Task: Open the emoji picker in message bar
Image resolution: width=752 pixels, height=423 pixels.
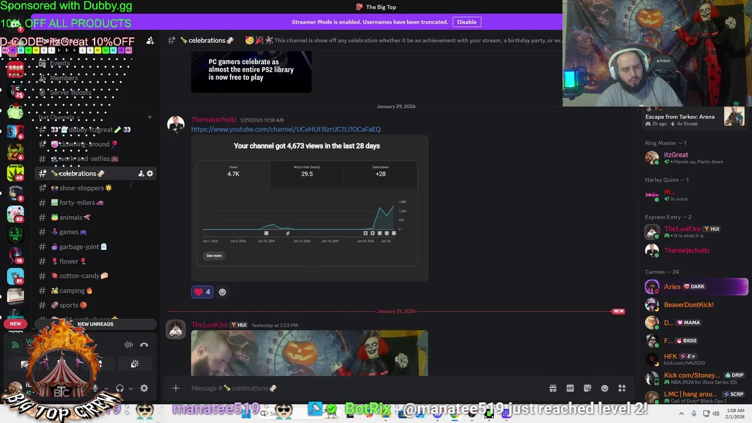Action: (x=605, y=388)
